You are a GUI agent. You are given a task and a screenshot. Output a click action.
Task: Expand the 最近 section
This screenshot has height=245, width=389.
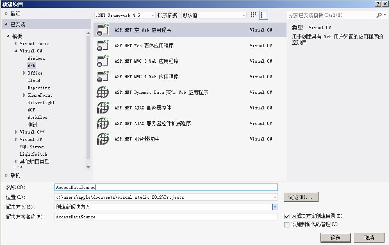pyautogui.click(x=6, y=14)
